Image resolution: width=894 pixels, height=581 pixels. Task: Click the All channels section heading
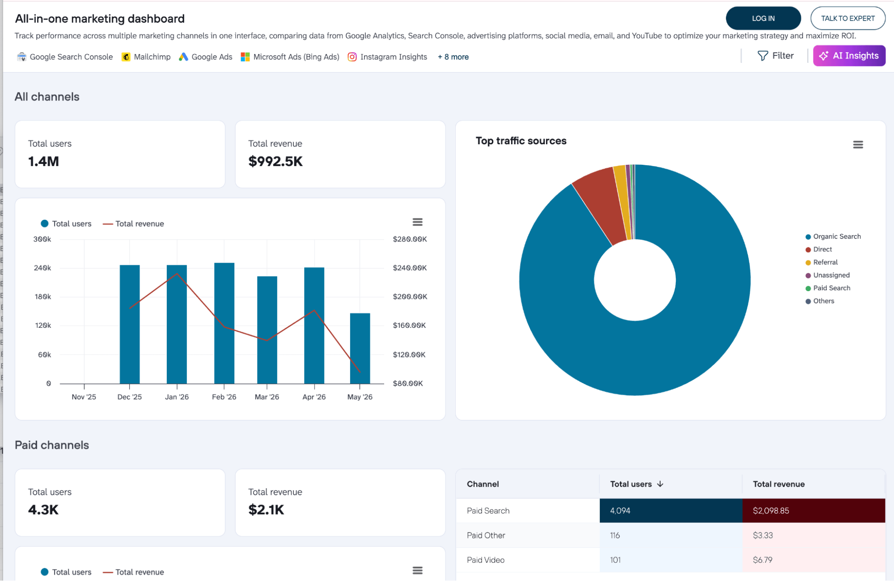coord(47,96)
